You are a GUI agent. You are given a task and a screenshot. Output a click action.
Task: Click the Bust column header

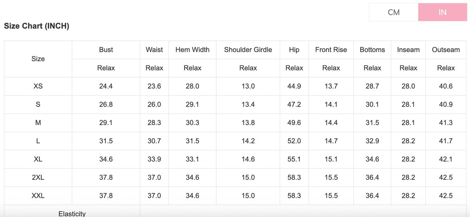click(x=106, y=50)
